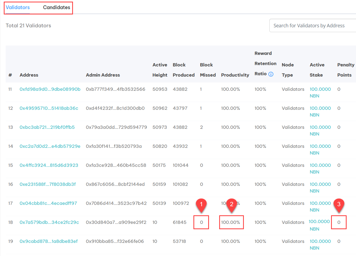This screenshot has height=256, width=356.
Task: Open validator address 0x9cabd878...1a8dbe83ef
Action: click(49, 241)
